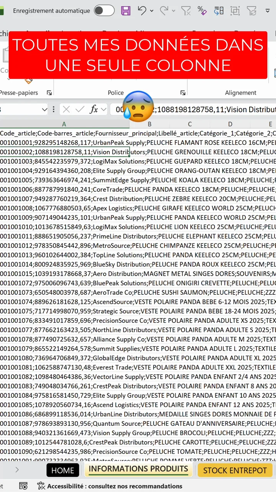Select the row with PELUCHE GUEPARD KEELECO 18CM
The width and height of the screenshot is (276, 492).
tap(138, 161)
